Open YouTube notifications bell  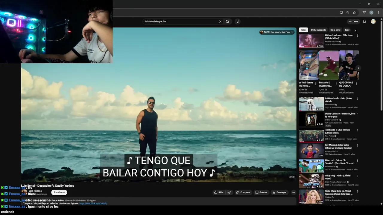click(x=364, y=21)
